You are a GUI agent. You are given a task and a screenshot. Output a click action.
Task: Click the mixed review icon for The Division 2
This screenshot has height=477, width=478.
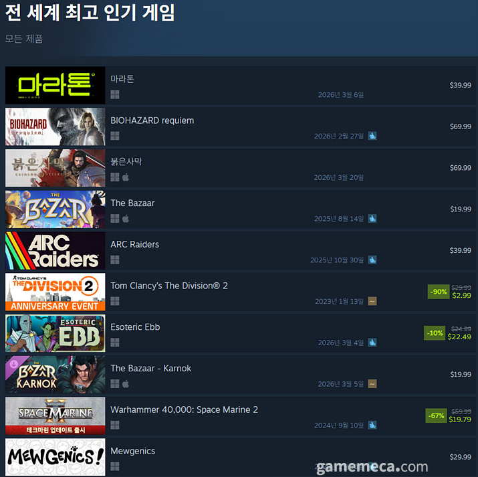pos(372,301)
